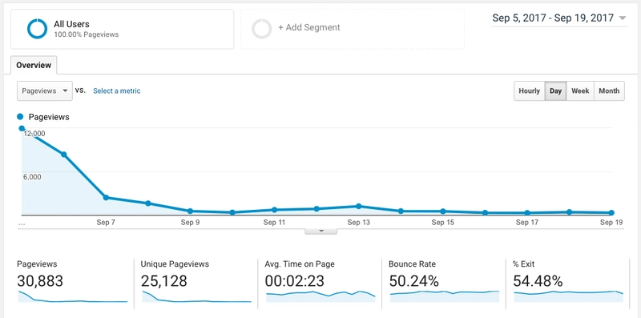Click the All Users segment donut icon
The height and width of the screenshot is (318, 641).
coord(37,29)
